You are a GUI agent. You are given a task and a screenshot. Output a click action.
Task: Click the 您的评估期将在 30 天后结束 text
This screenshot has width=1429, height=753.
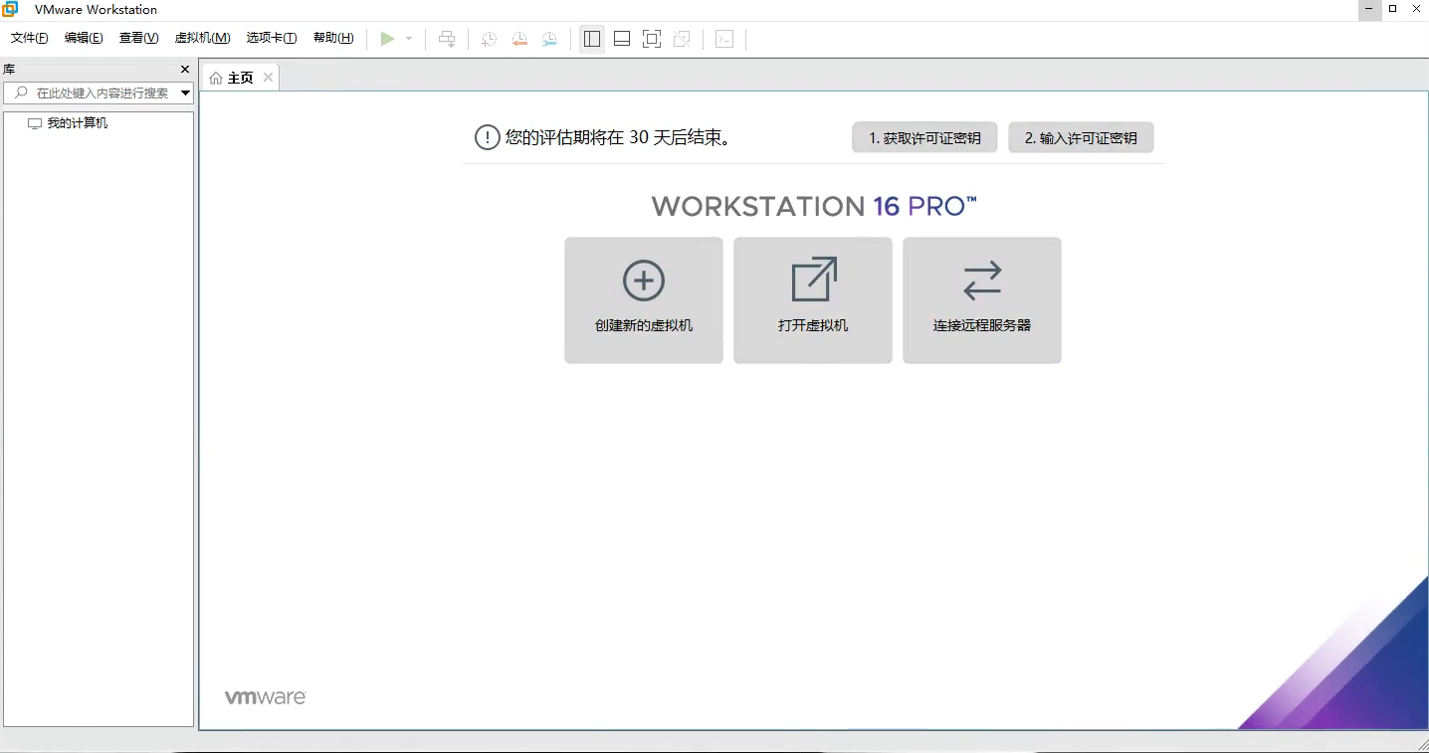(618, 137)
